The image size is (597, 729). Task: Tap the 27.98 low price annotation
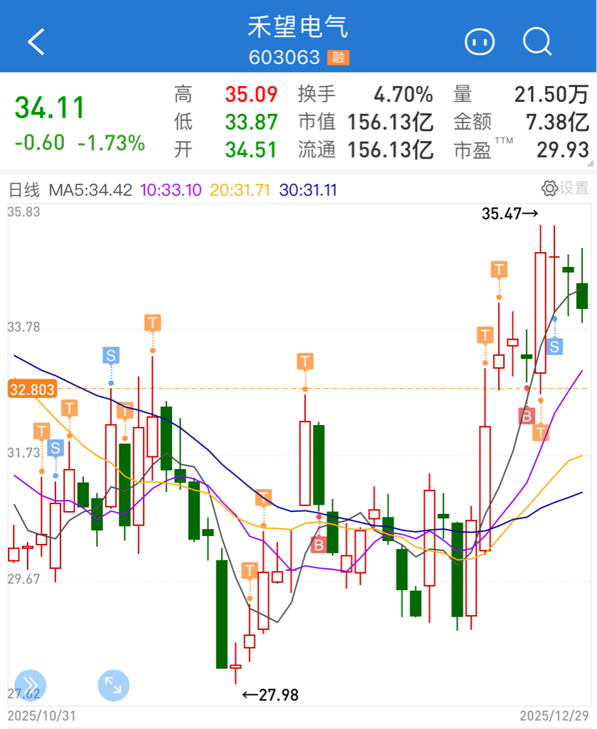tap(270, 695)
